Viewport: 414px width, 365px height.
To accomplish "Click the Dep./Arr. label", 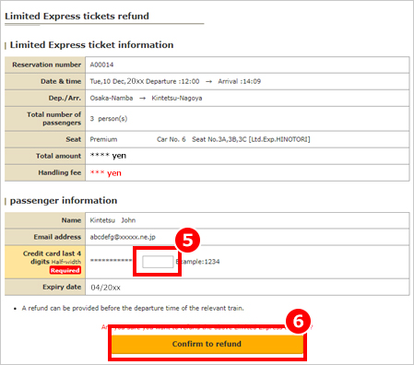I will [65, 98].
